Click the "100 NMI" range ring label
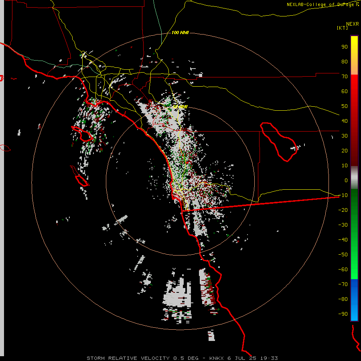The height and width of the screenshot is (361, 361). [180, 33]
